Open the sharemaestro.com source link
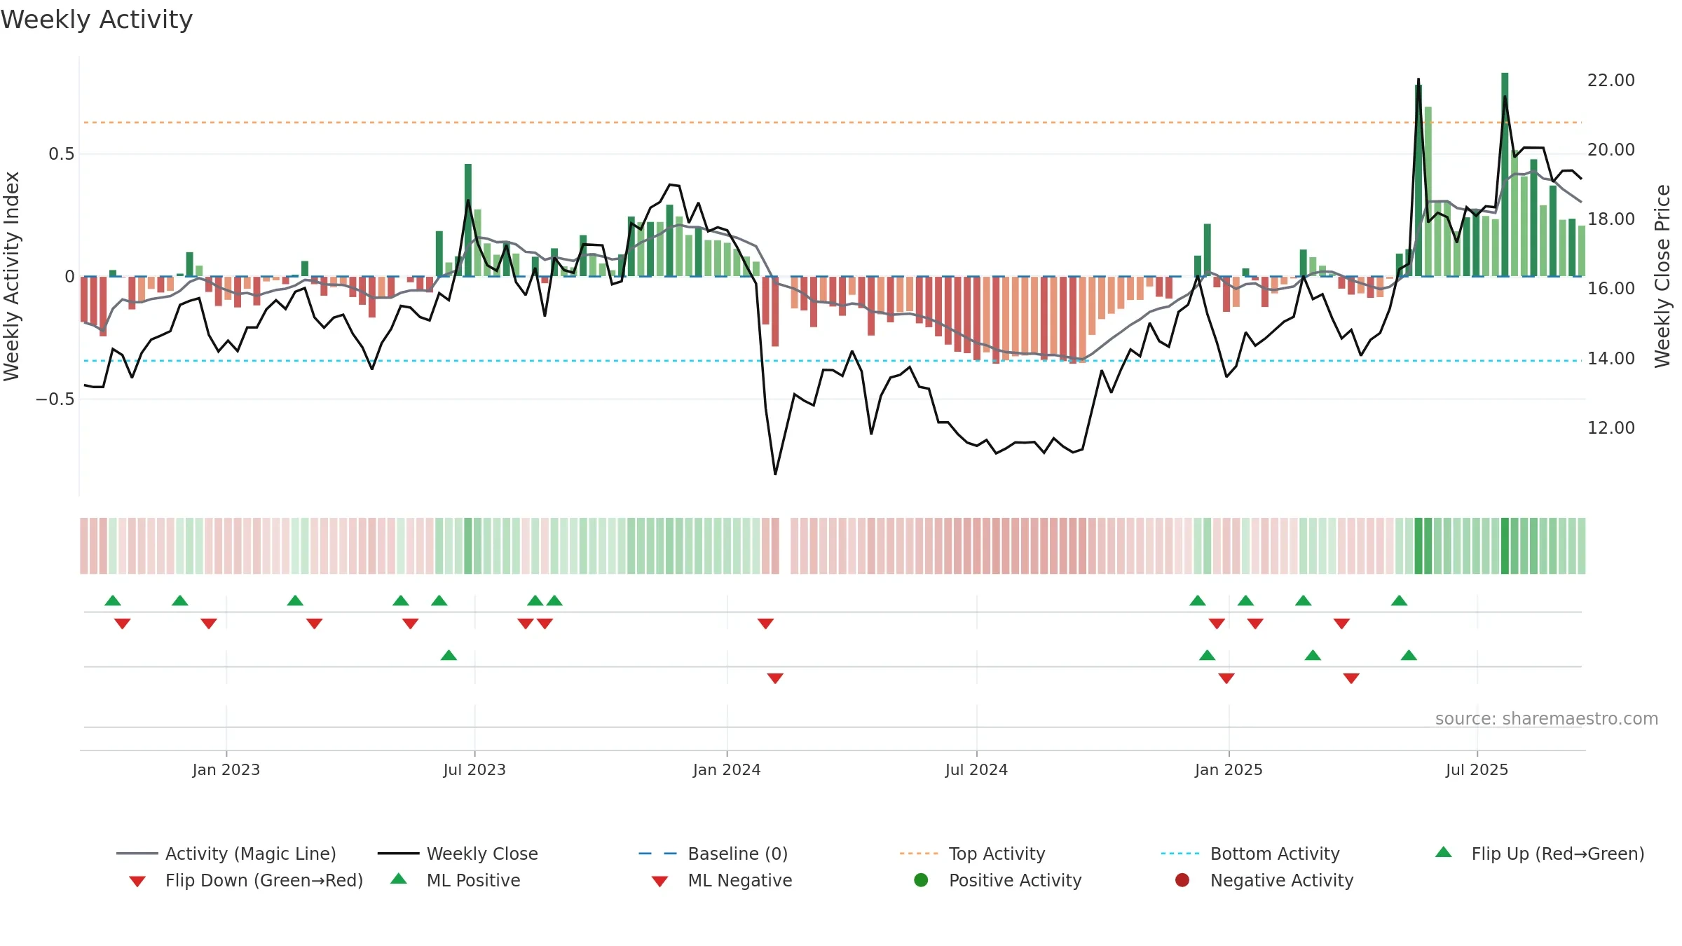The image size is (1682, 946). pos(1546,719)
